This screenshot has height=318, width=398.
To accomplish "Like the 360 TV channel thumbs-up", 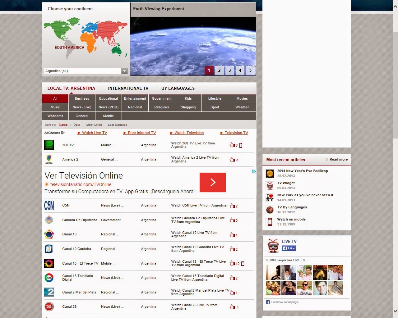I will click(x=232, y=145).
